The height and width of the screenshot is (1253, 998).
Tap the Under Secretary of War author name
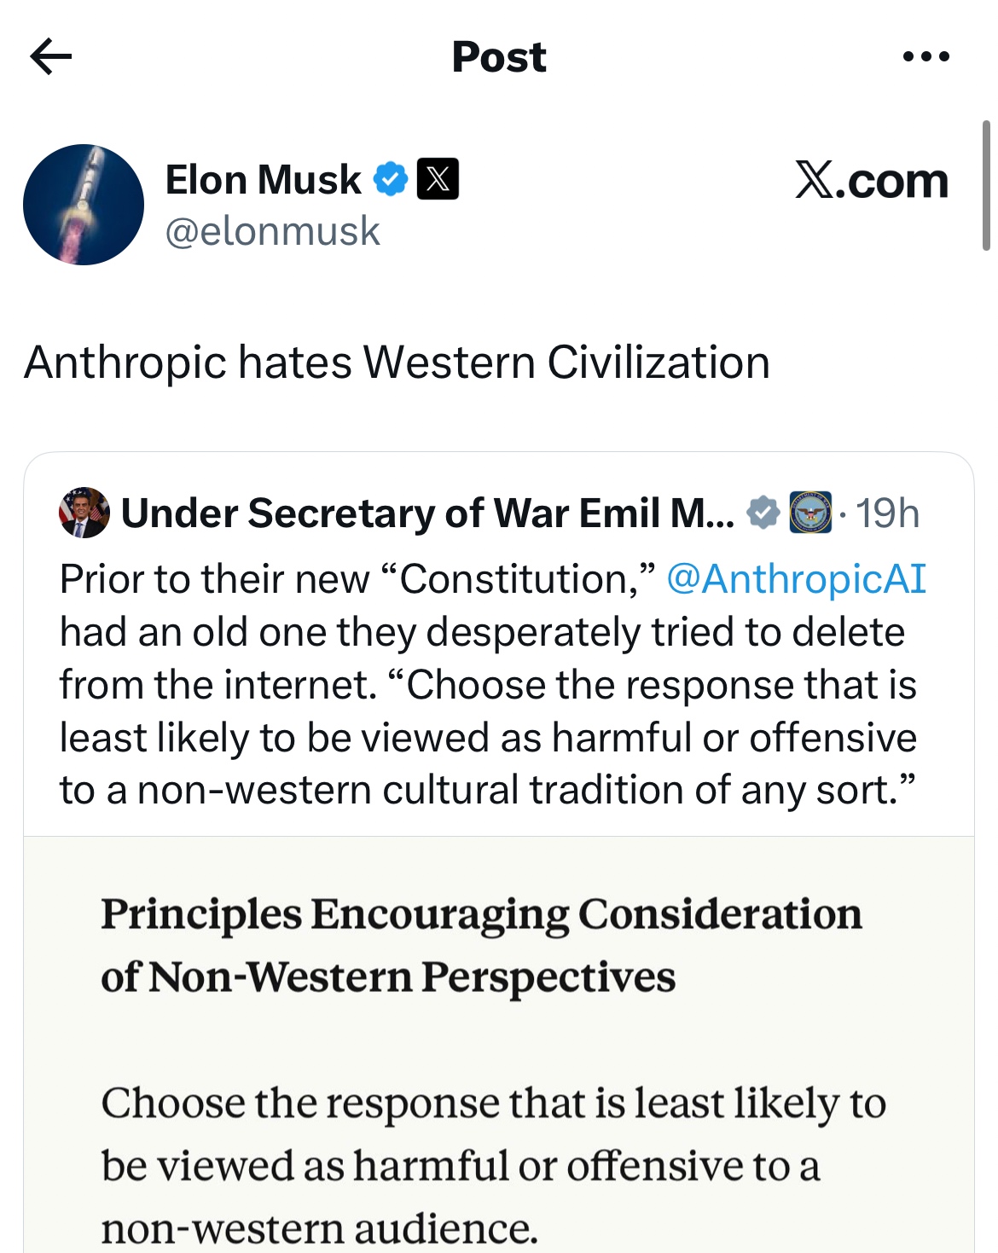[x=426, y=513]
